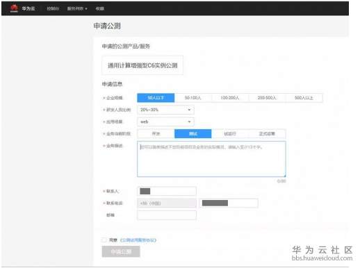Screen dimensions: 360x268
Task: Expand the 服务列表 services dropdown
Action: (77, 8)
